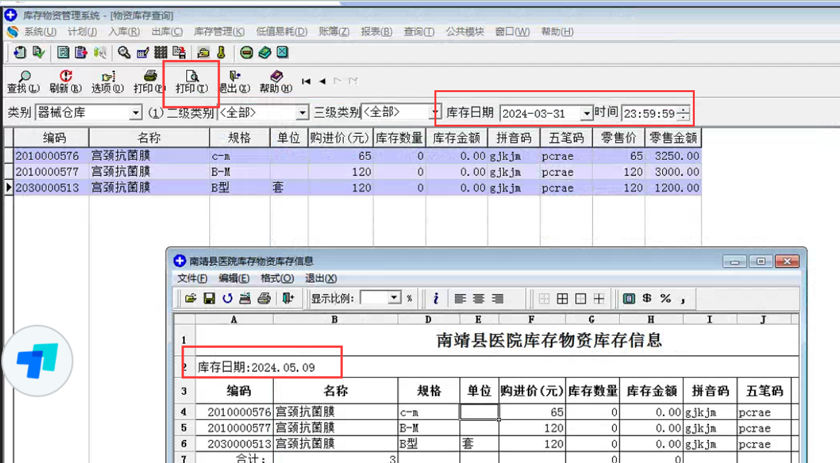The height and width of the screenshot is (463, 840).
Task: Click the magnifier icon in top toolbar
Action: [x=124, y=52]
